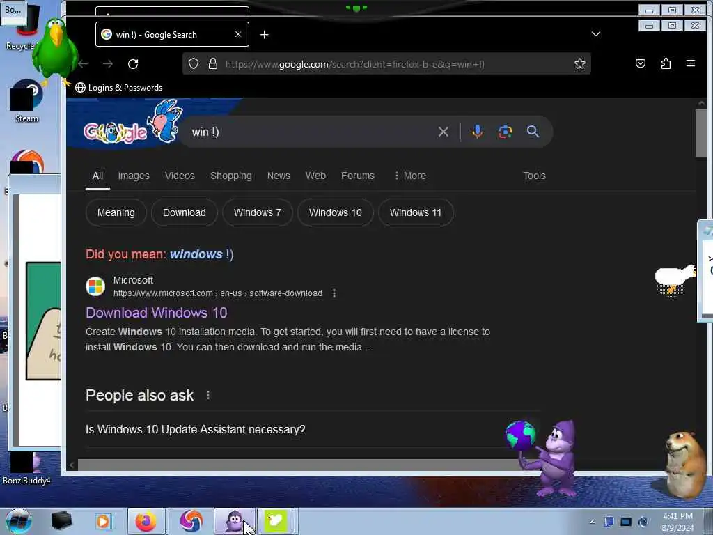713x535 pixels.
Task: Clear the search box with X icon
Action: pyautogui.click(x=444, y=132)
